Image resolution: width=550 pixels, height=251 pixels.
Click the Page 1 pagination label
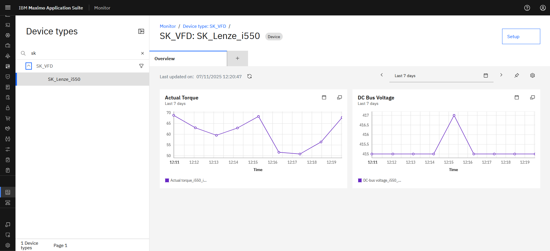click(x=60, y=245)
